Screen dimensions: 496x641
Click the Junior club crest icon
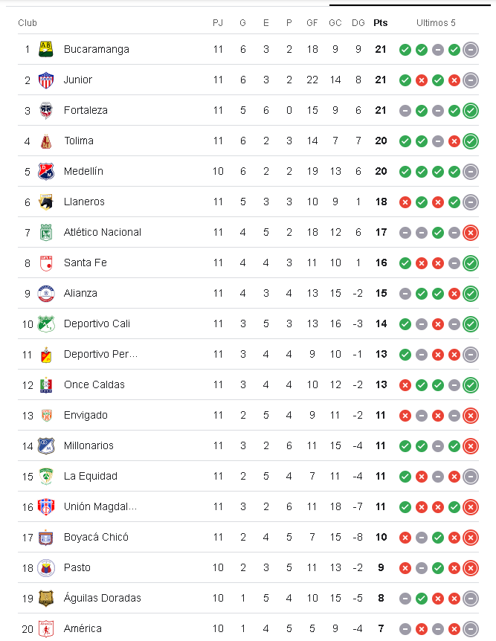tap(46, 80)
